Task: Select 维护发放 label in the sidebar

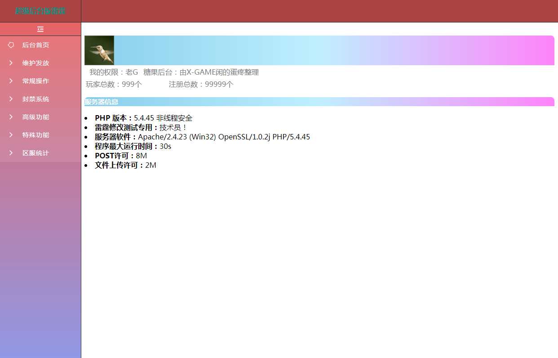Action: click(x=36, y=63)
